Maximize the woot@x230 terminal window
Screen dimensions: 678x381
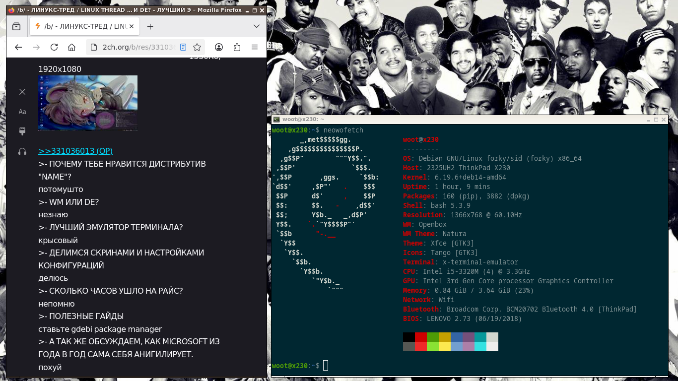pyautogui.click(x=656, y=120)
